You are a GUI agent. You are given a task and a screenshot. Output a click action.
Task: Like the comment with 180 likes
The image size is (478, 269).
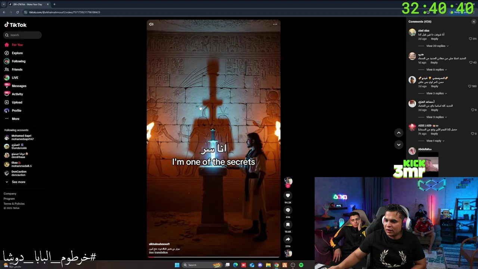(470, 86)
